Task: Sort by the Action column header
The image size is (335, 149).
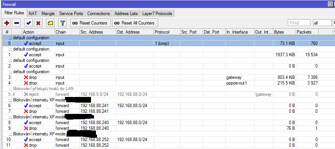Action: tap(39, 32)
